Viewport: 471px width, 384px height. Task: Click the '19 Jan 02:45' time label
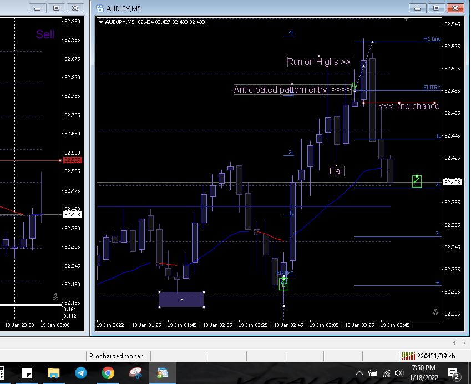pos(288,325)
